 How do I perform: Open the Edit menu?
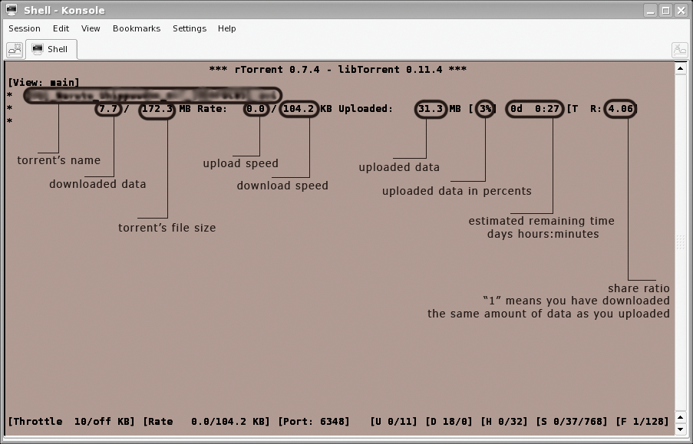[x=61, y=28]
